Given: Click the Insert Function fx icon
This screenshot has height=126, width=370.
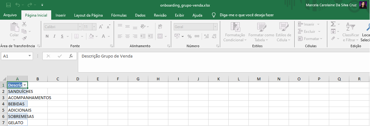Looking at the screenshot, I should click(71, 56).
